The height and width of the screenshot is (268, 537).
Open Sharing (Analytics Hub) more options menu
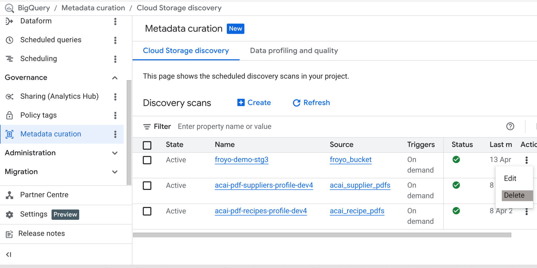(x=115, y=97)
